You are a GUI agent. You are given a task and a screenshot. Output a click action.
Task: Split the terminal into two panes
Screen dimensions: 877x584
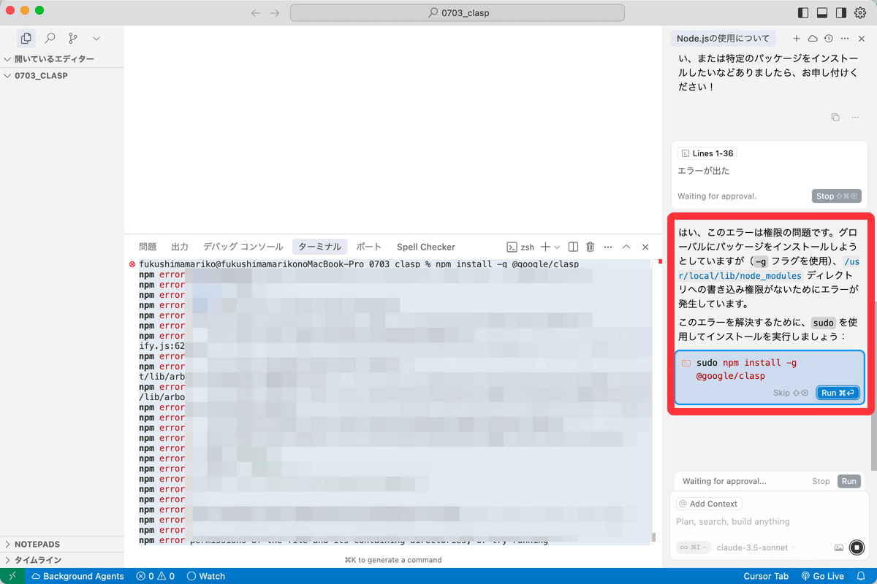[572, 247]
